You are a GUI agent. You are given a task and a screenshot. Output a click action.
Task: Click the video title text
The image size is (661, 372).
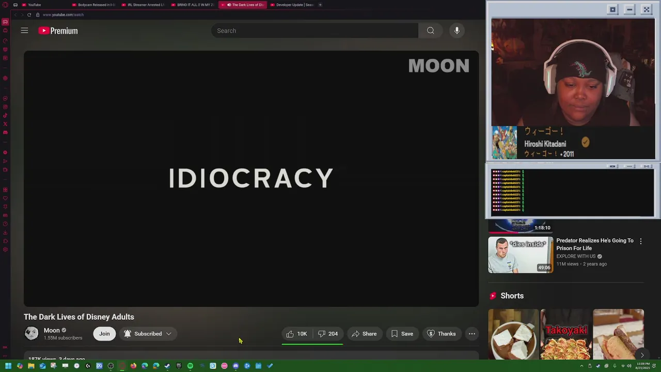point(79,317)
